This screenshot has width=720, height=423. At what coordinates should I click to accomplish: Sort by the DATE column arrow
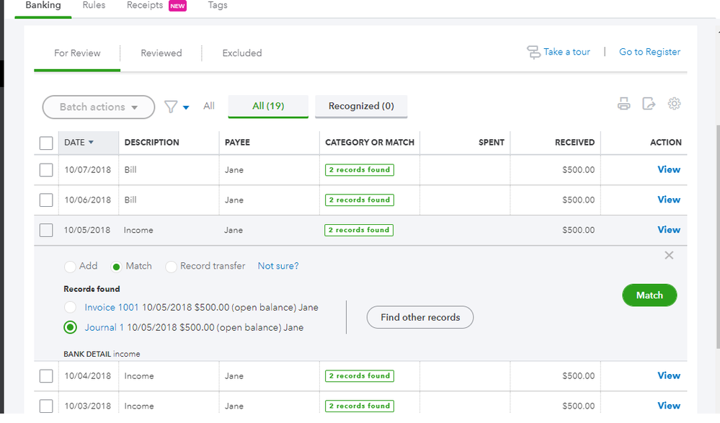click(91, 143)
